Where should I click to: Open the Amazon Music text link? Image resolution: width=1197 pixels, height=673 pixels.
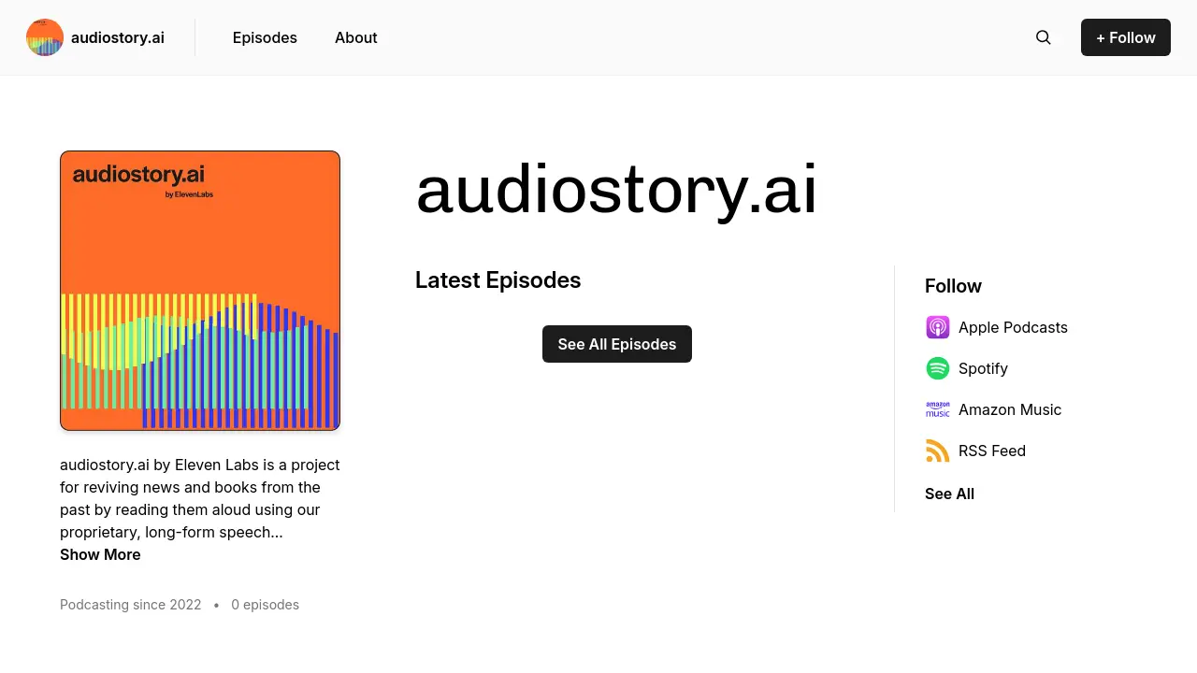click(1010, 409)
